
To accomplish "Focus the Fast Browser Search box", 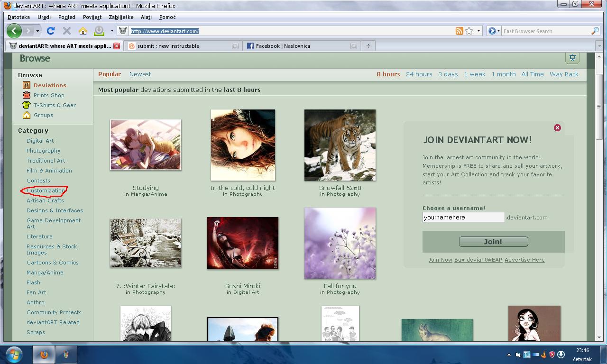I will pos(546,31).
